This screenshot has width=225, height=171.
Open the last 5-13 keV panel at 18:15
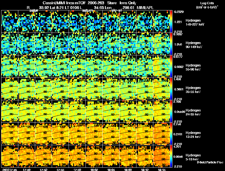pos(161,156)
